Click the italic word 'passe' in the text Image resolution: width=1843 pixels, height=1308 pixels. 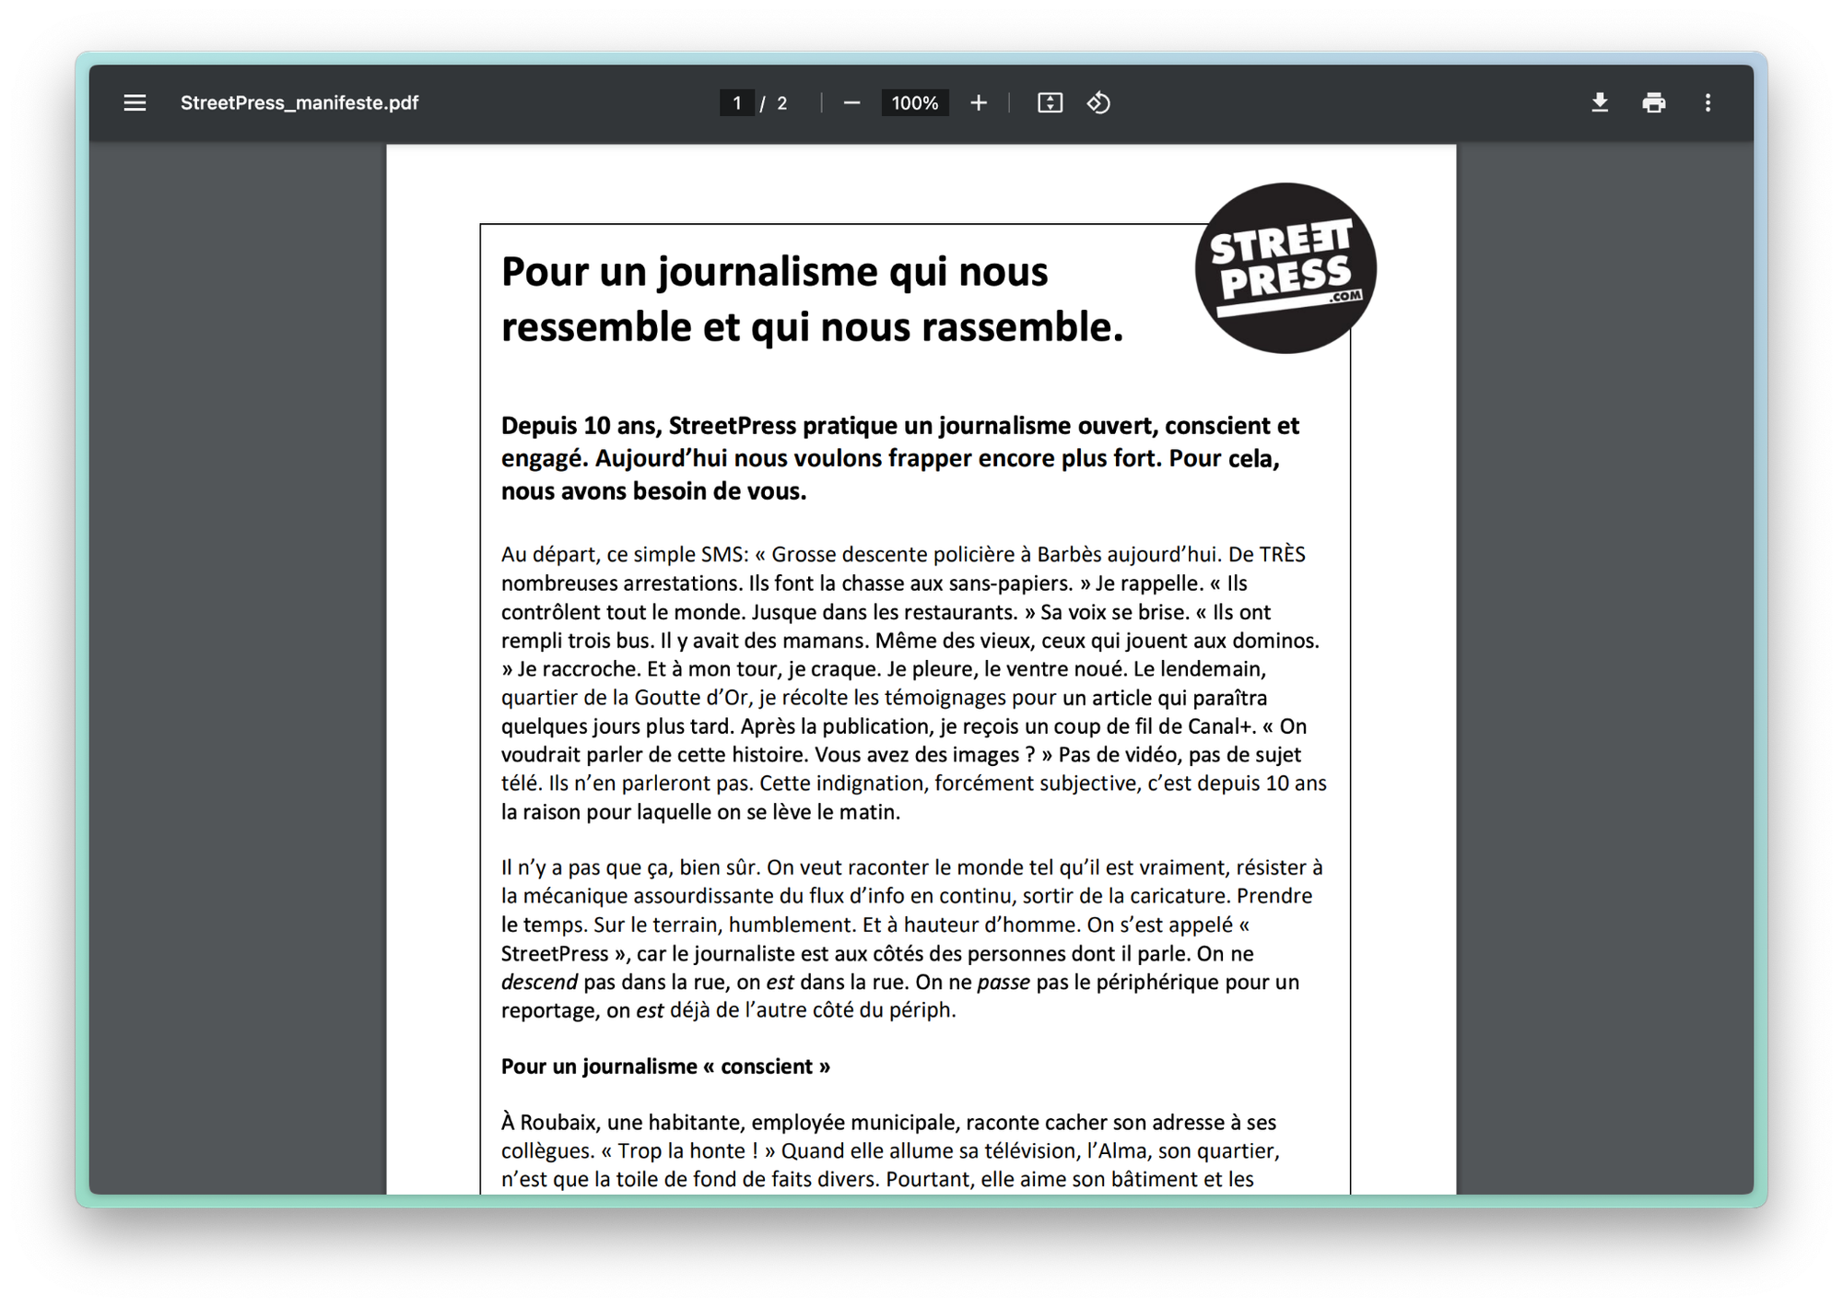click(x=1004, y=983)
